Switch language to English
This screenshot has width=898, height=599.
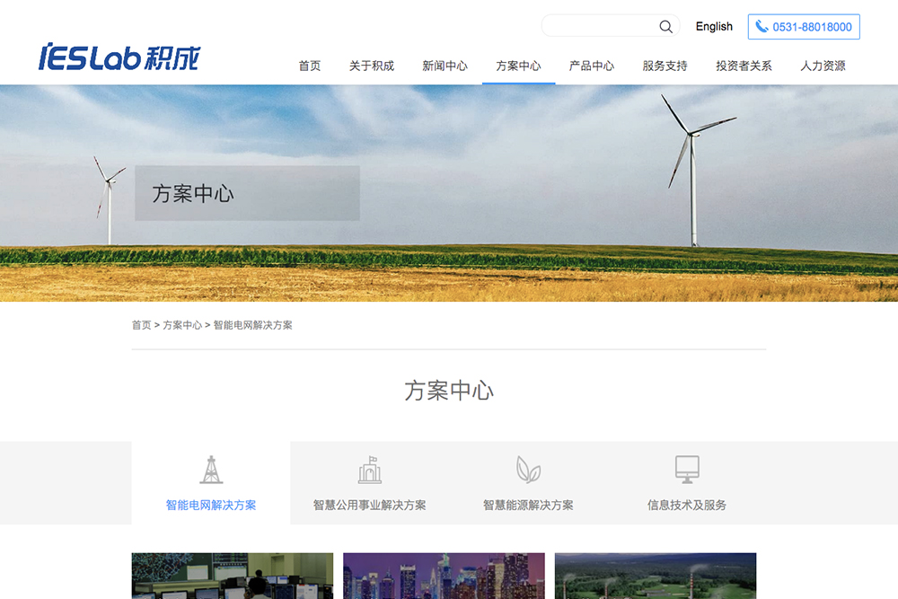[714, 27]
